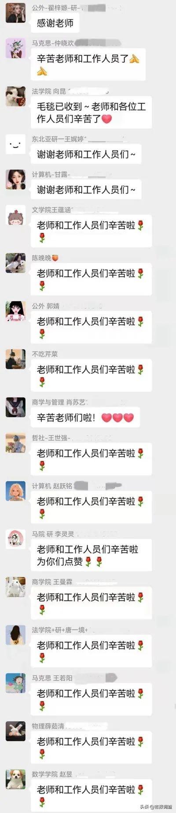Viewport: 176px width, 813px height.
Task: Open avatar for 计算机-甘露
Action: [15, 180]
